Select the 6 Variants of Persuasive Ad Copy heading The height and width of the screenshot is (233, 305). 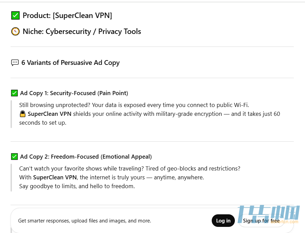(x=70, y=62)
